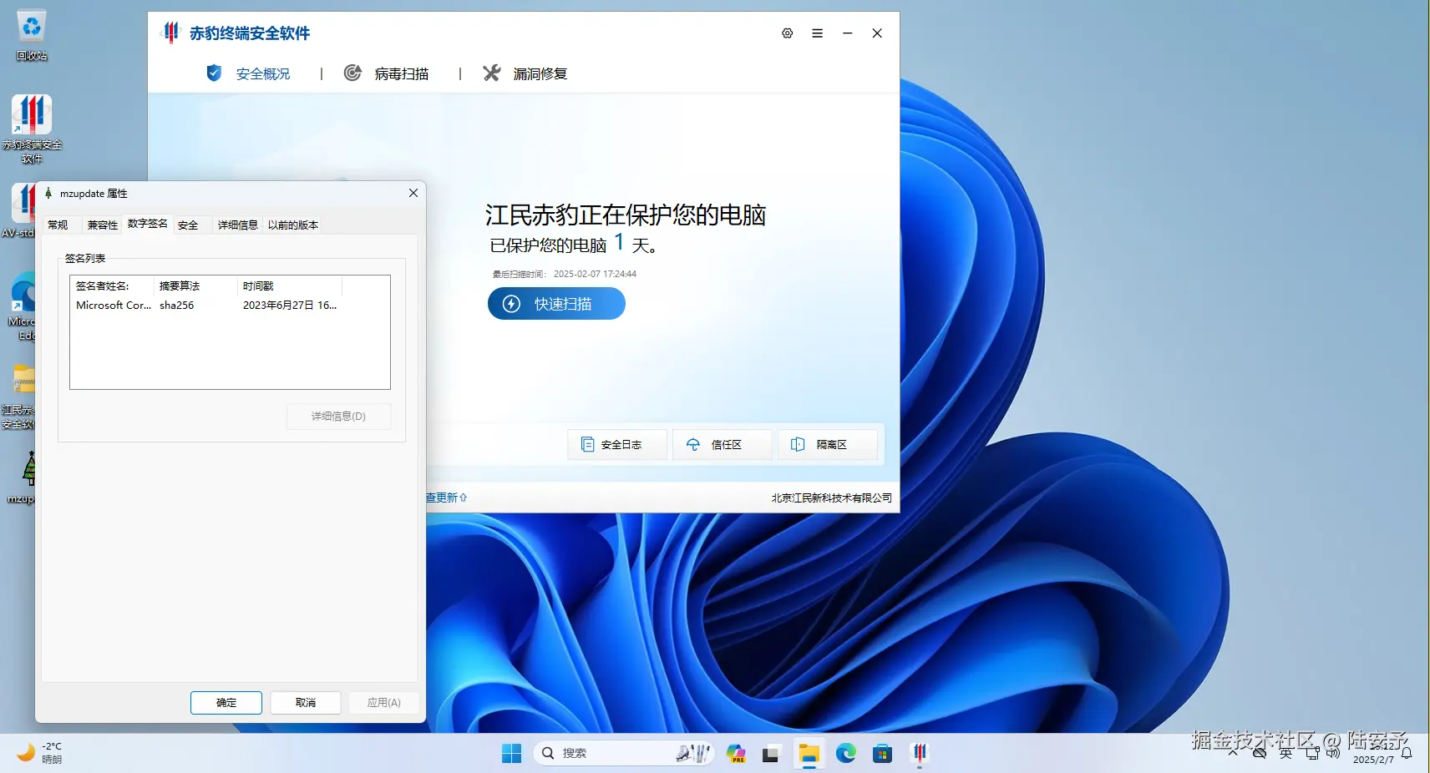Open the AV-std desktop shortcut
Viewport: 1430px width, 773px height.
pyautogui.click(x=20, y=210)
